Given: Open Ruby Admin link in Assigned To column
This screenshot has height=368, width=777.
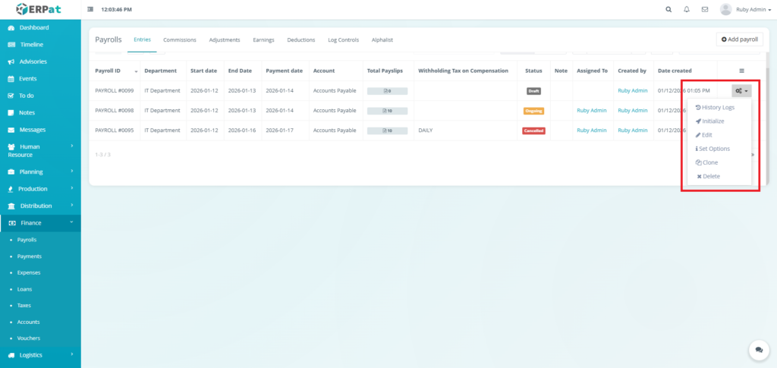Looking at the screenshot, I should click(592, 111).
